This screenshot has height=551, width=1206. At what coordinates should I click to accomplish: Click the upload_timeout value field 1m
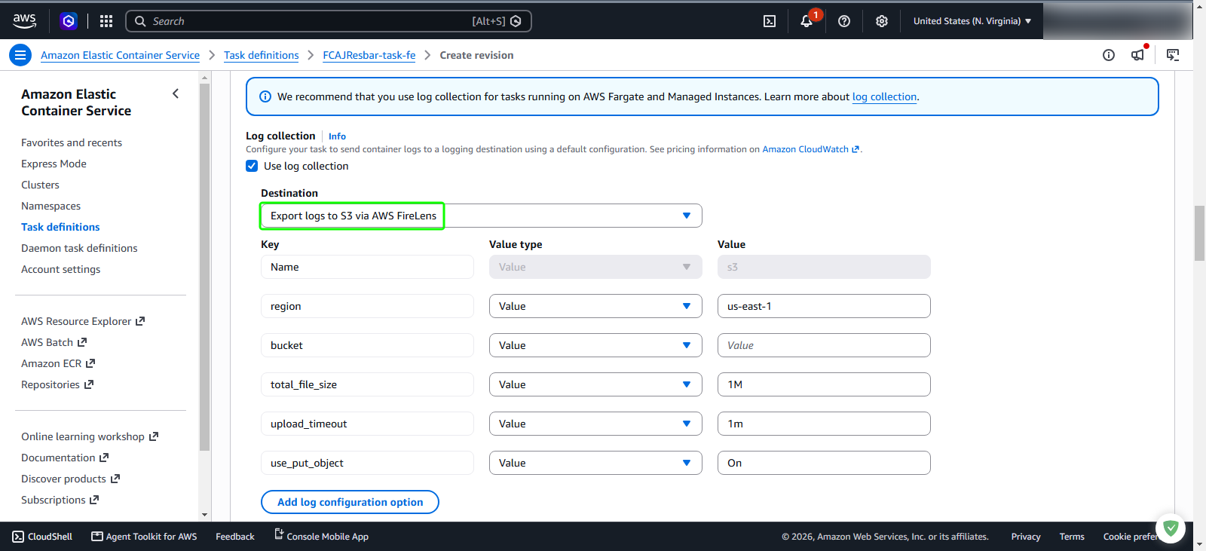[824, 424]
